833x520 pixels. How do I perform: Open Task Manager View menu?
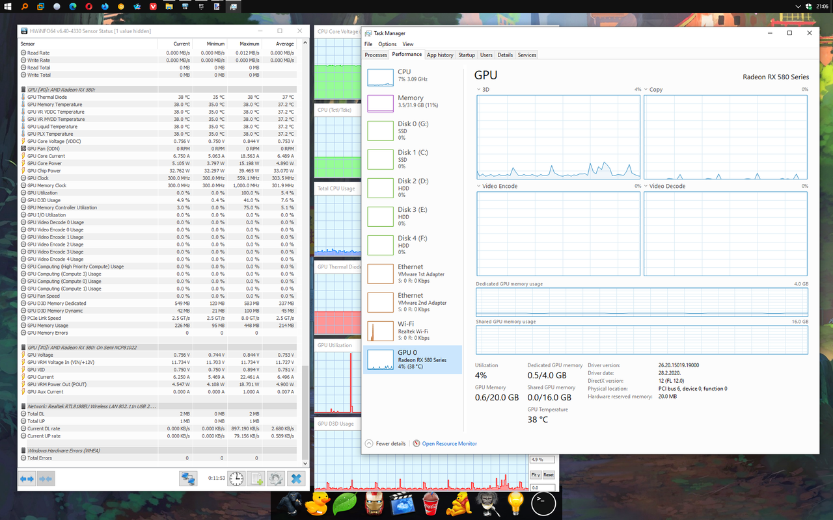pos(408,44)
